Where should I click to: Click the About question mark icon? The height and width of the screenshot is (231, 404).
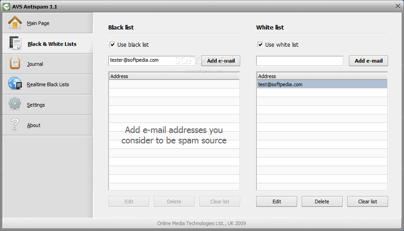(x=15, y=124)
